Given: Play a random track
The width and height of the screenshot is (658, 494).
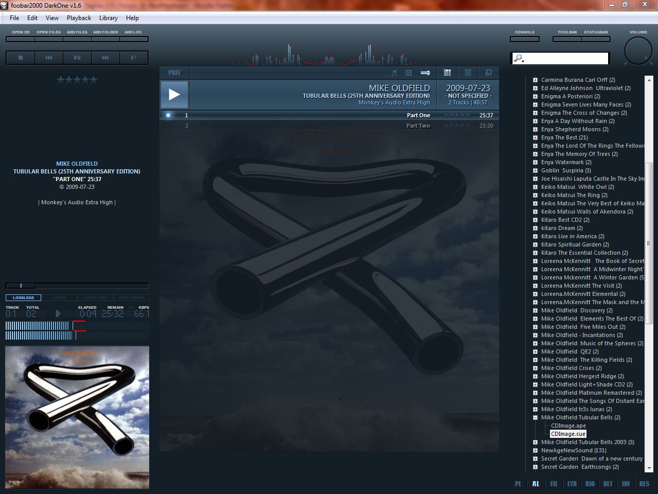Looking at the screenshot, I should pos(134,58).
